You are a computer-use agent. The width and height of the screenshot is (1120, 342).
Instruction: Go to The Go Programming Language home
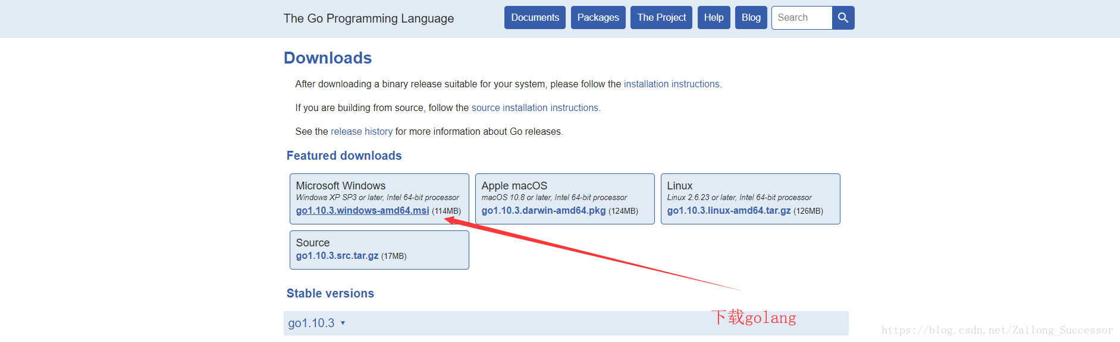tap(368, 18)
